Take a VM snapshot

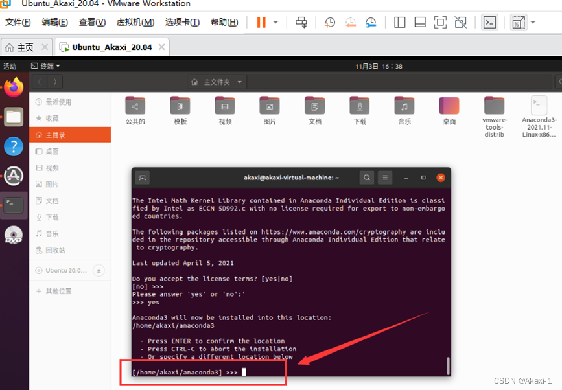click(x=330, y=22)
